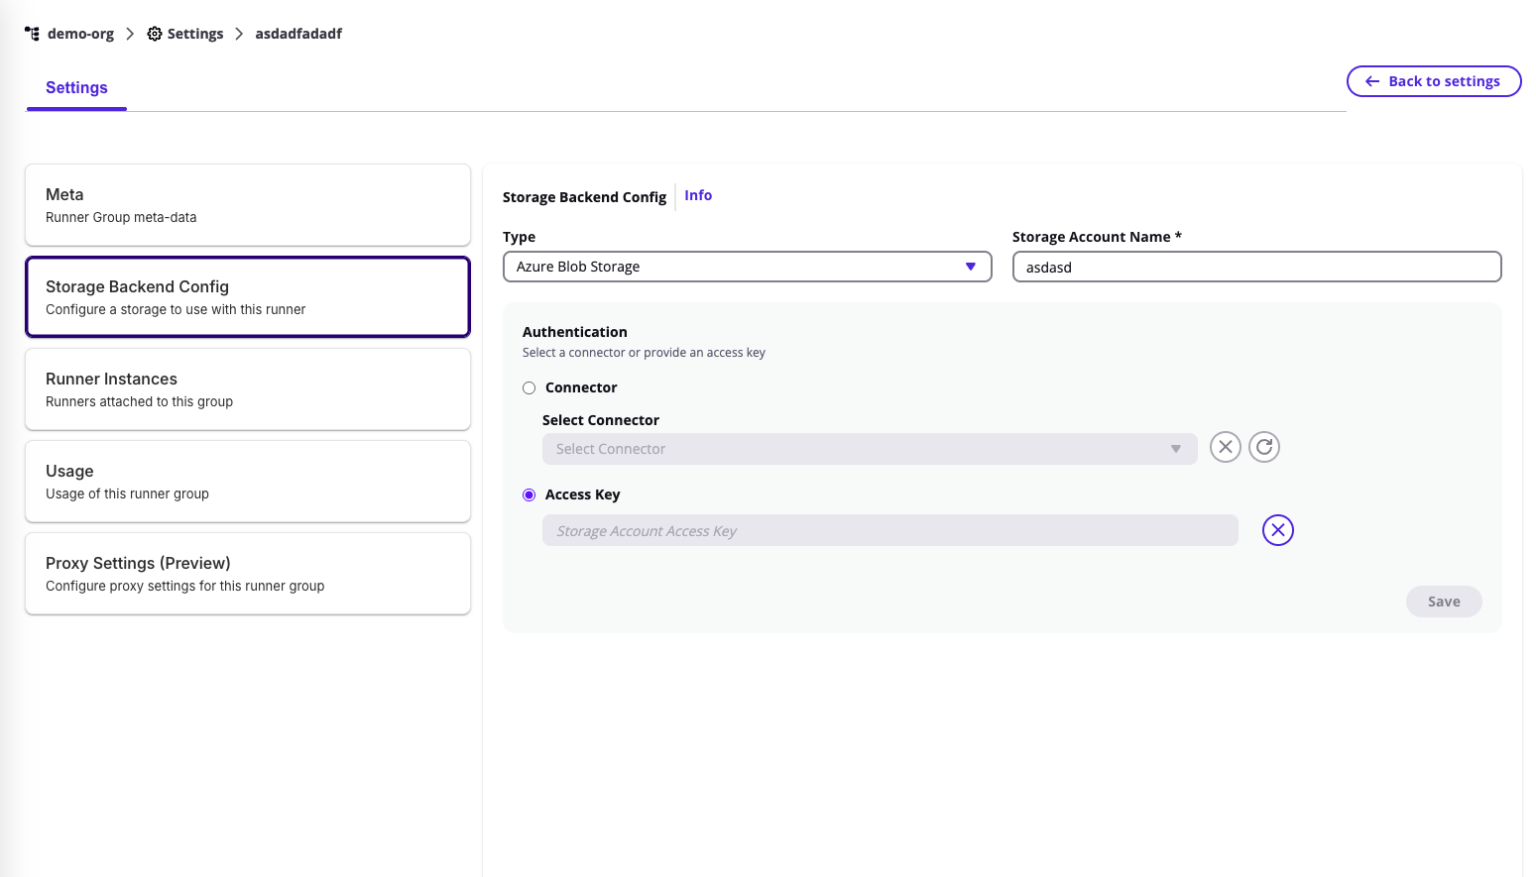The image size is (1536, 877).
Task: Open the Type dropdown arrow
Action: [x=970, y=267]
